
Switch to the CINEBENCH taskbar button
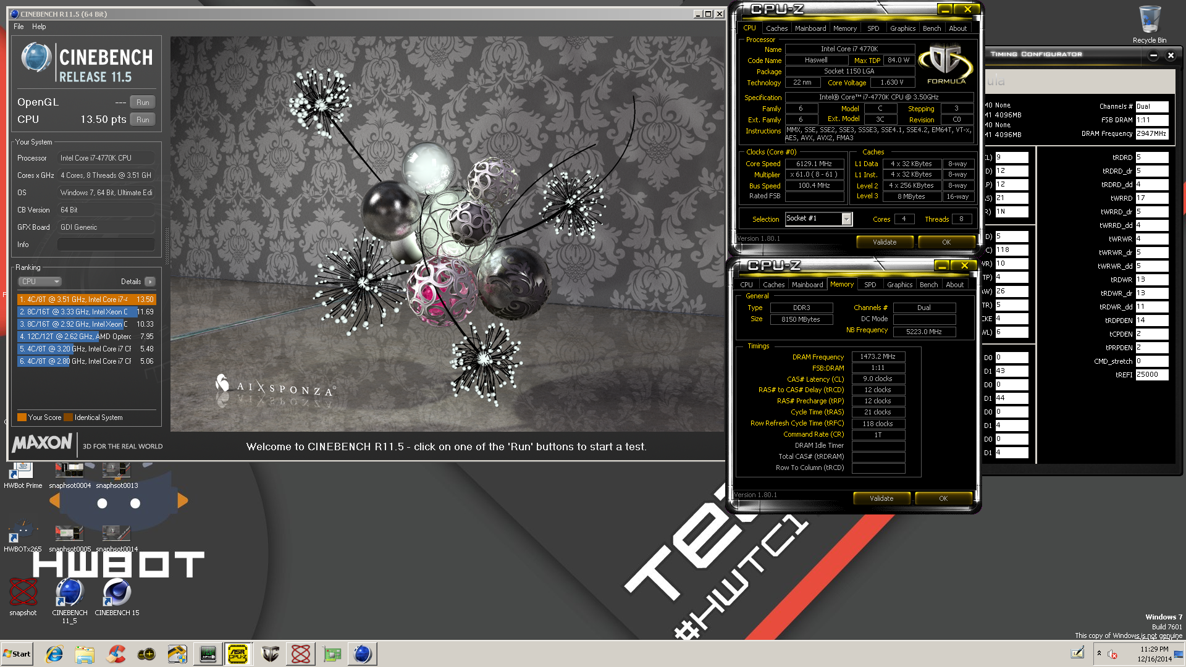pyautogui.click(x=363, y=654)
